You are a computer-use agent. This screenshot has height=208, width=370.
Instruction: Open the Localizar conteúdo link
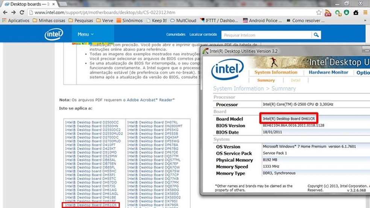tap(203, 35)
